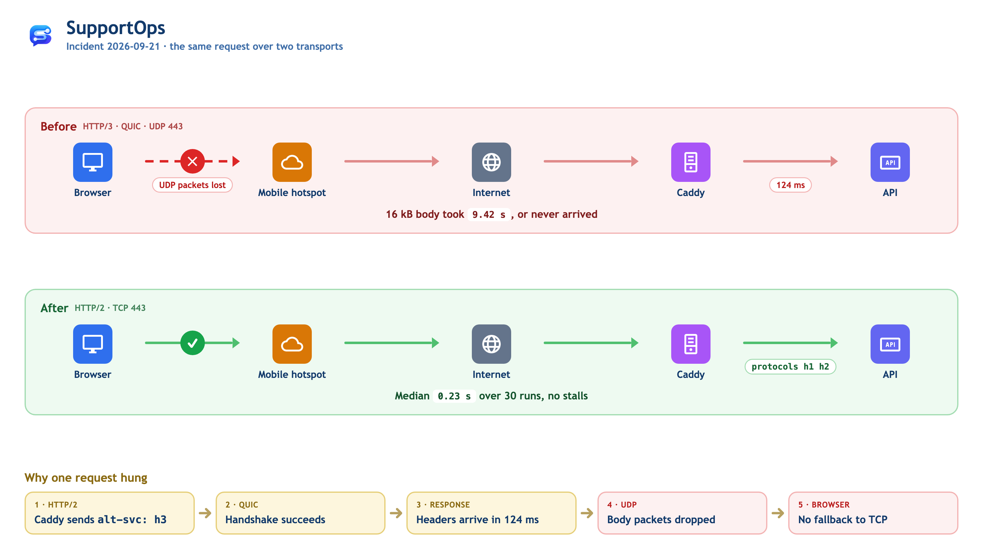Click the 'After' panel heading
This screenshot has width=983, height=553.
[54, 308]
